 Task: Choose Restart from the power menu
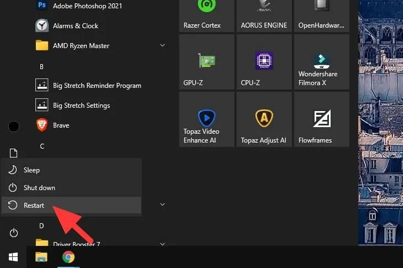71,206
